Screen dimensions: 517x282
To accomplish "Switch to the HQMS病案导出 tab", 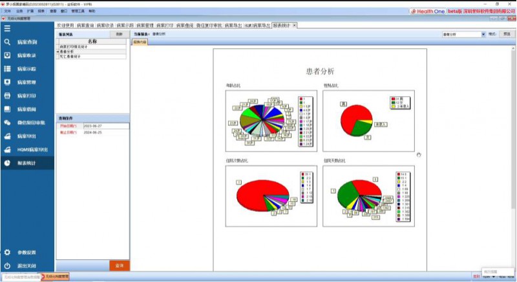I will pyautogui.click(x=257, y=25).
